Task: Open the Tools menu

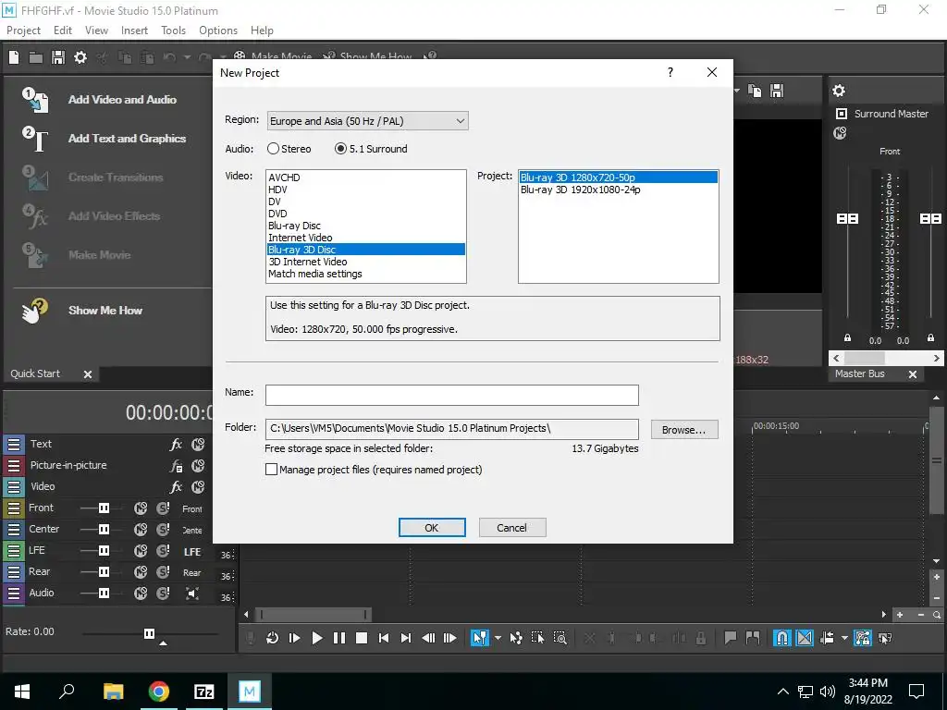Action: click(173, 31)
